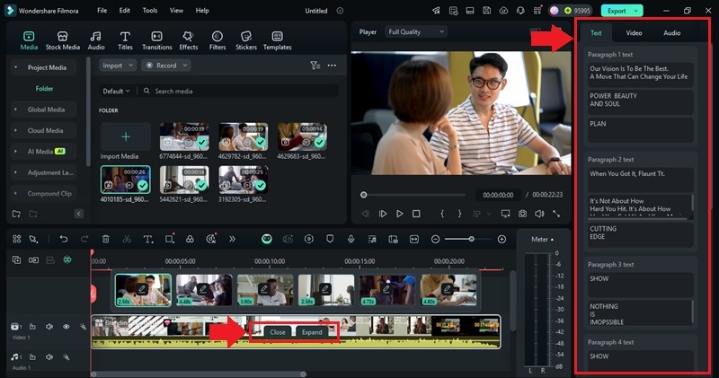Screen dimensions: 719x378
Task: Open the File menu
Action: tap(102, 10)
